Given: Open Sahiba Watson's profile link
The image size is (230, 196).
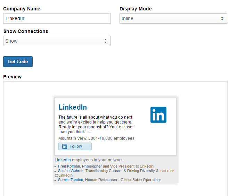Looking at the screenshot, I should [71, 171].
